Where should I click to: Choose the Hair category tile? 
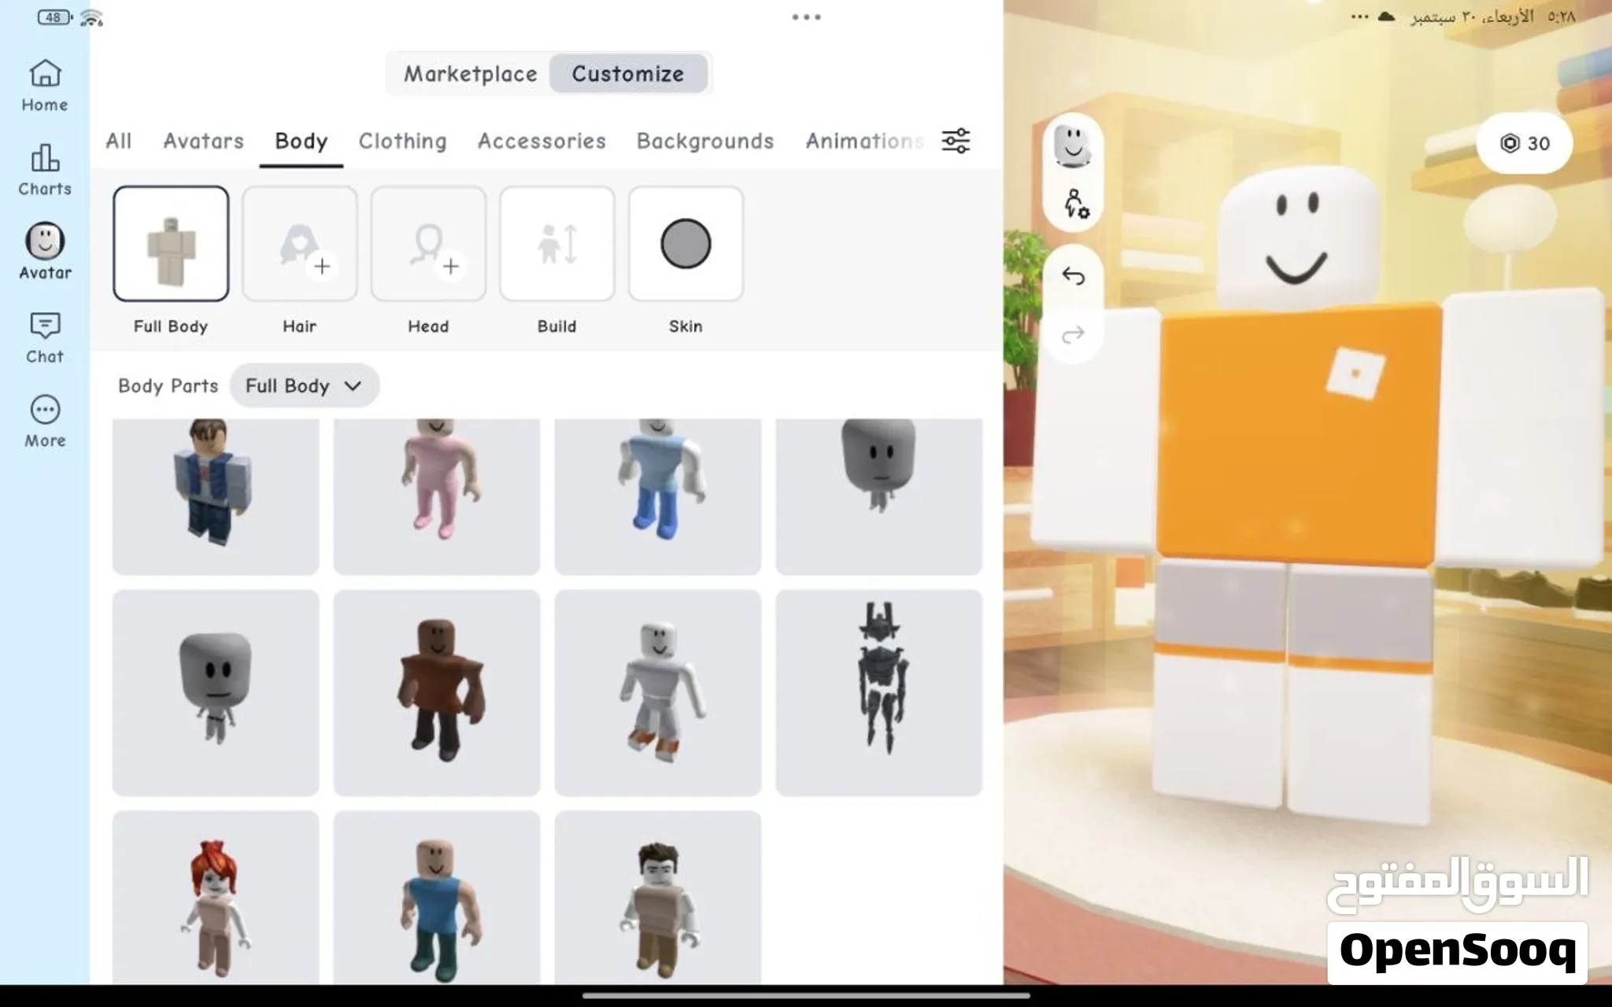[x=300, y=244]
